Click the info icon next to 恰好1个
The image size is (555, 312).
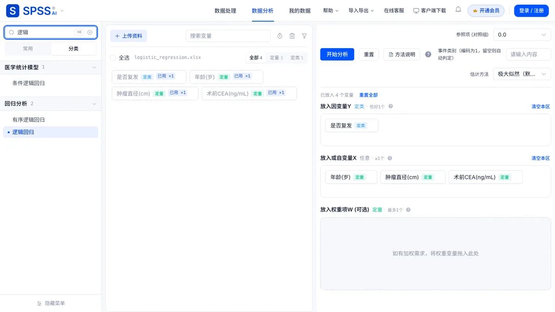(390, 106)
